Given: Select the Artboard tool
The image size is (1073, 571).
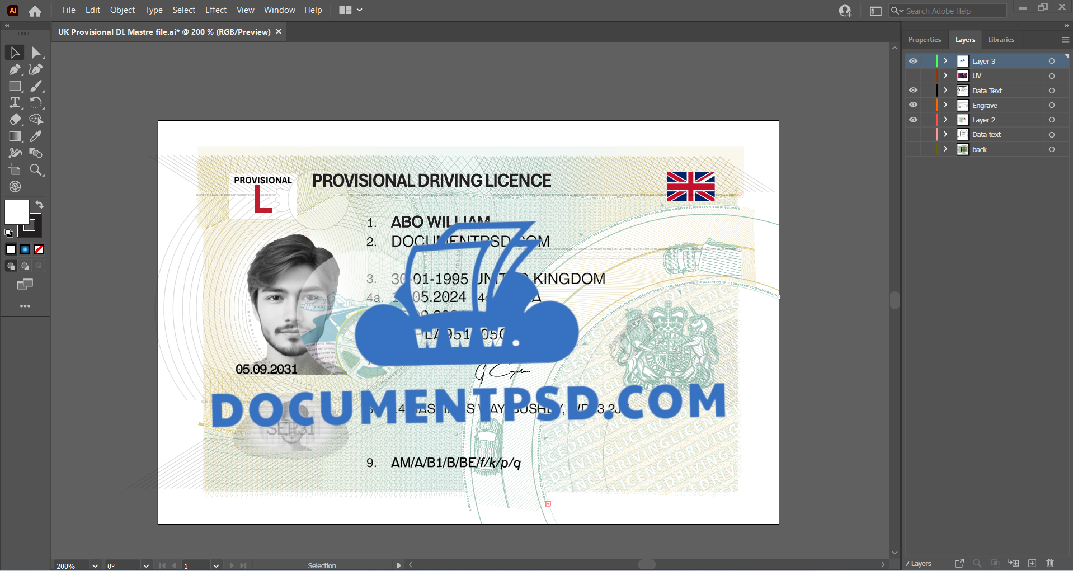Looking at the screenshot, I should [15, 170].
